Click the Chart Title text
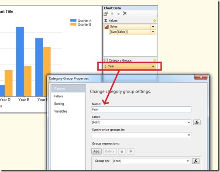This screenshot has width=220, height=172. [7, 11]
